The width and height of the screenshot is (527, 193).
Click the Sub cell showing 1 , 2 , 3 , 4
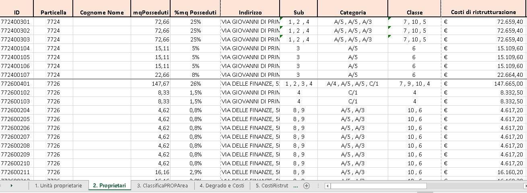(298, 84)
